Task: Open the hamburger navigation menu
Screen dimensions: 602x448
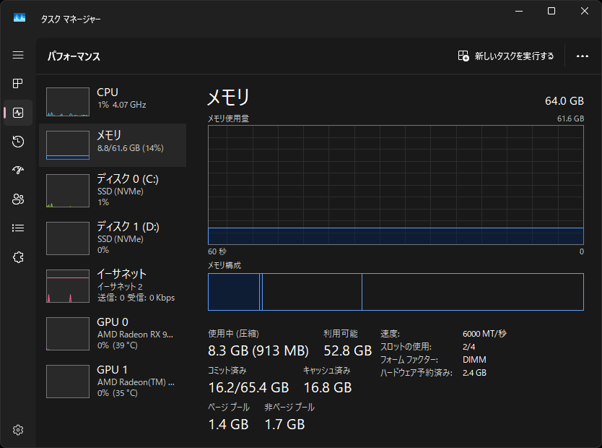Action: click(18, 56)
